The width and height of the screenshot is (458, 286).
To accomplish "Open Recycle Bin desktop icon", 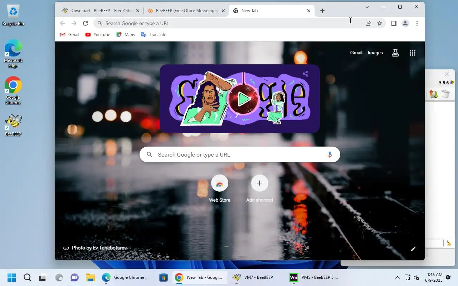I will click(x=13, y=15).
